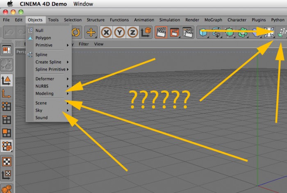Screen dimensions: 287x193
Task: Click the greyed Make Editable icon
Action: coord(7,65)
